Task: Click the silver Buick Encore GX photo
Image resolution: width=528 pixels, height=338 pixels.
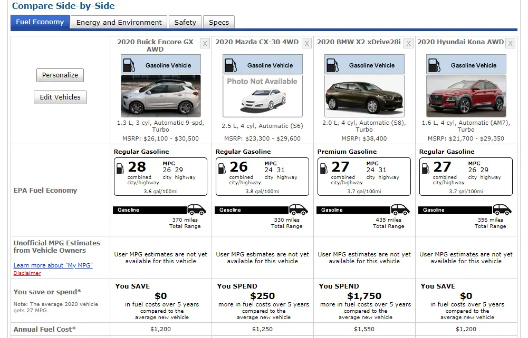Action: tap(161, 96)
